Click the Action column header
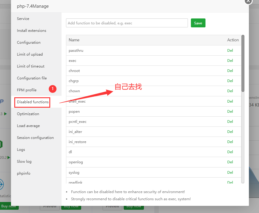The width and height of the screenshot is (259, 213). coord(233,40)
